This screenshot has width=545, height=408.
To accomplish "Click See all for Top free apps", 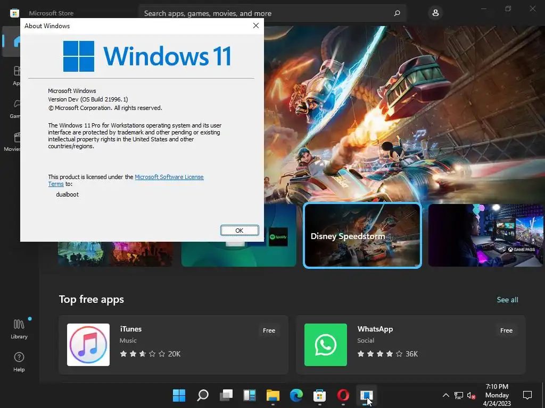I will tap(507, 300).
